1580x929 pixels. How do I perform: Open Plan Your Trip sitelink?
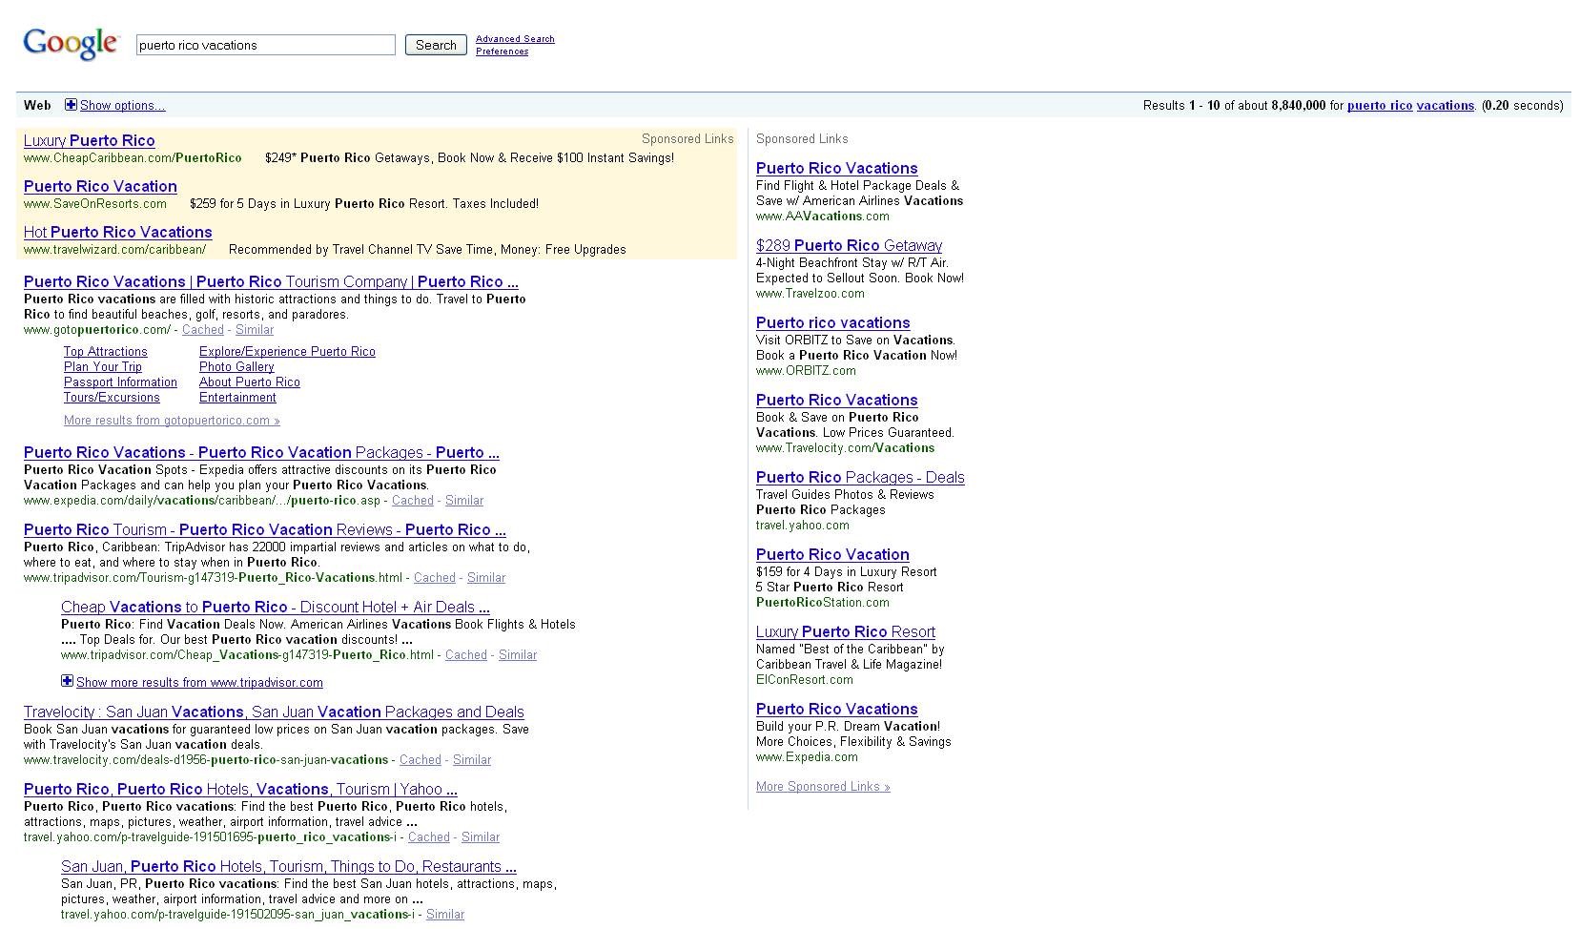tap(103, 367)
